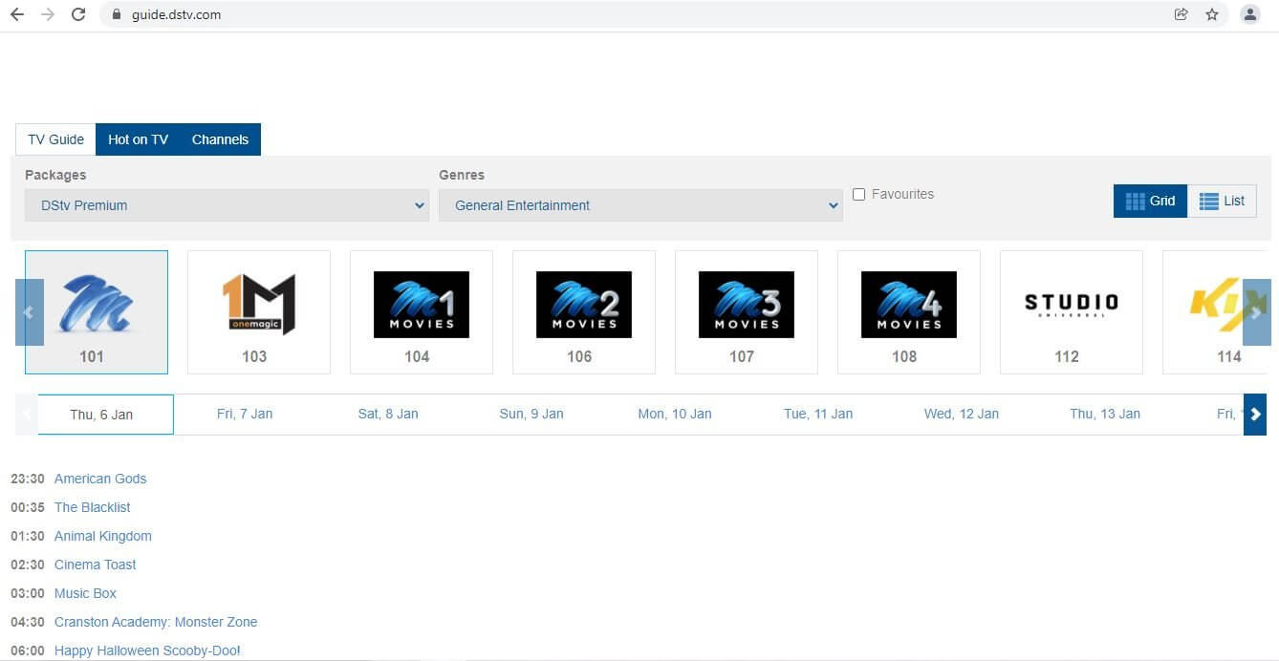
Task: Tick the Favourites checkbox
Action: point(858,194)
